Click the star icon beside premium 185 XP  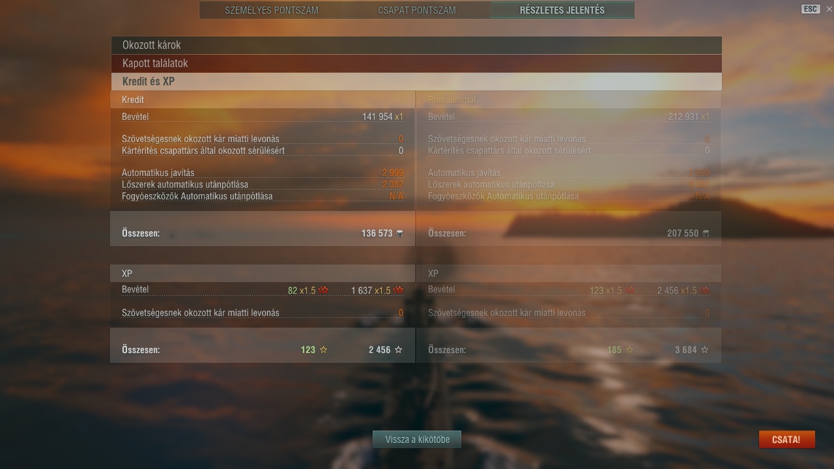pos(629,350)
